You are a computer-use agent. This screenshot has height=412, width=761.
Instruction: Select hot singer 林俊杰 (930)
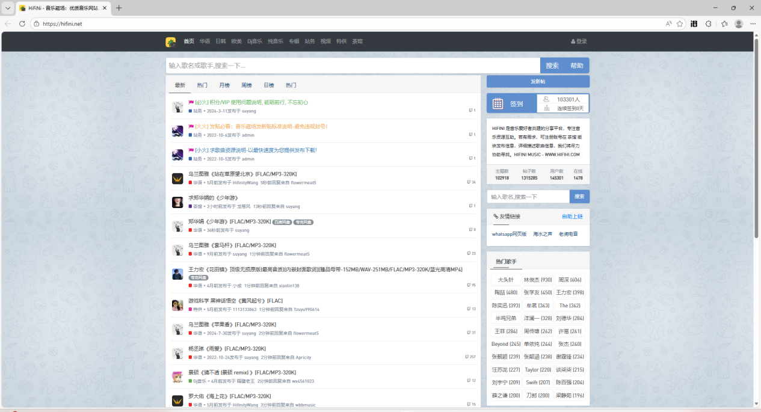click(537, 280)
